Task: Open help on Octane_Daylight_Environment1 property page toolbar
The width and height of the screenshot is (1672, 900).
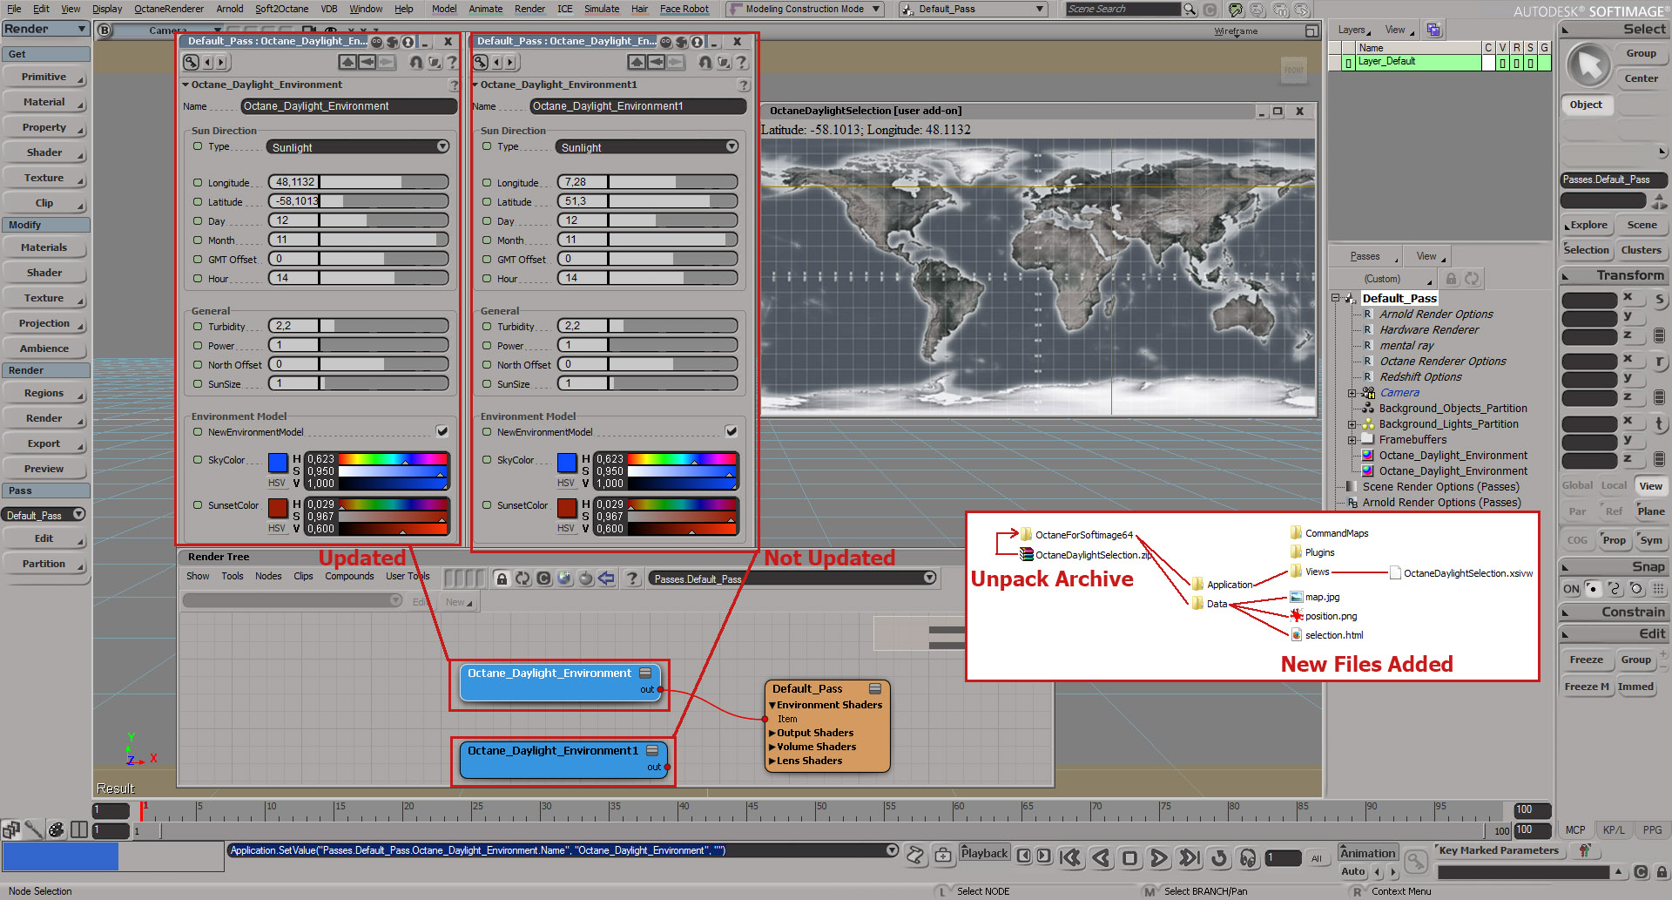Action: click(741, 62)
